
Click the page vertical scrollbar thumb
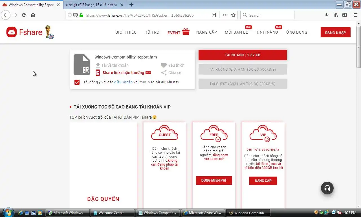(x=359, y=47)
